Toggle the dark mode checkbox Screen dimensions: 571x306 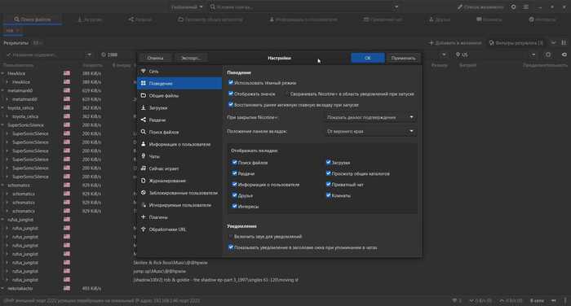click(x=231, y=82)
